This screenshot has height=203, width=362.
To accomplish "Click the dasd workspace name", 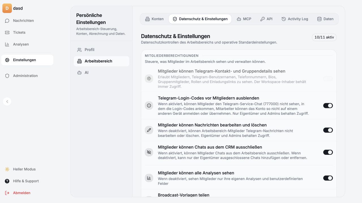I will tap(18, 8).
